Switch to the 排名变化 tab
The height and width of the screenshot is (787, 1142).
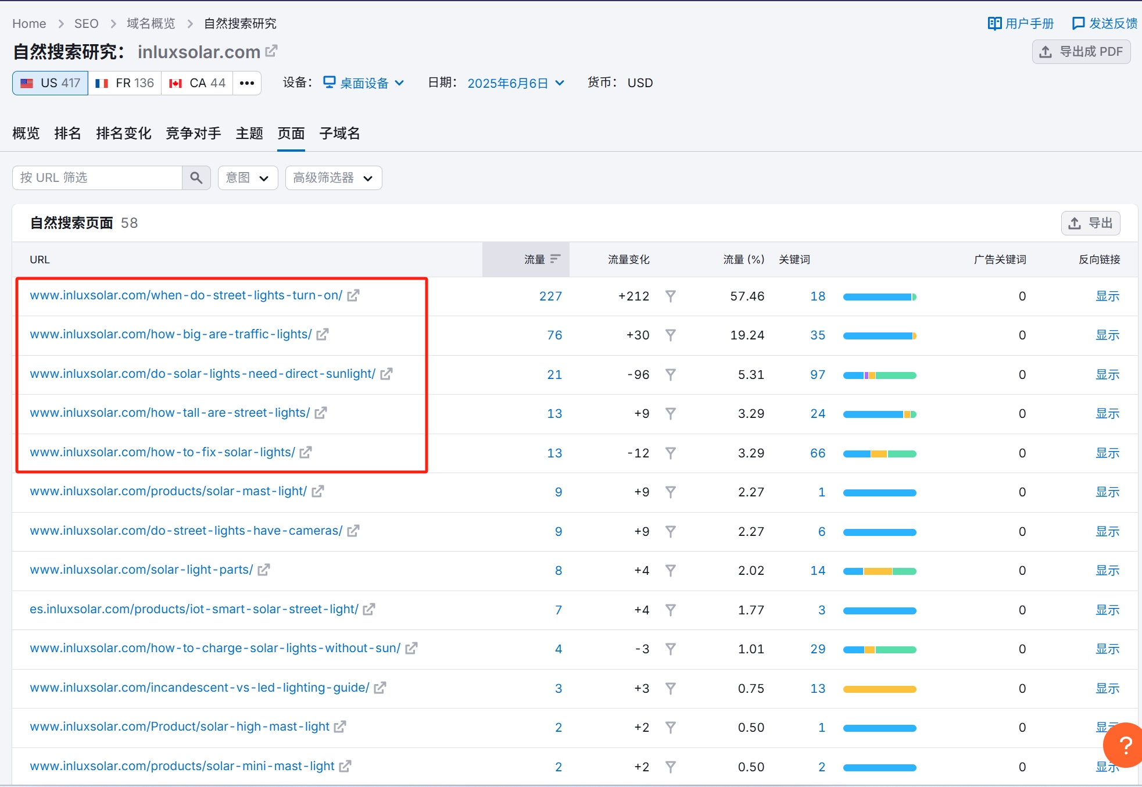124,134
